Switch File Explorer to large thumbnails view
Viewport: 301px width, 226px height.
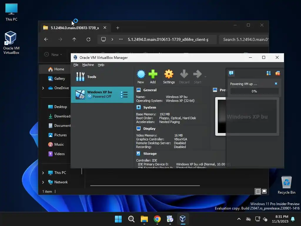click(264, 191)
